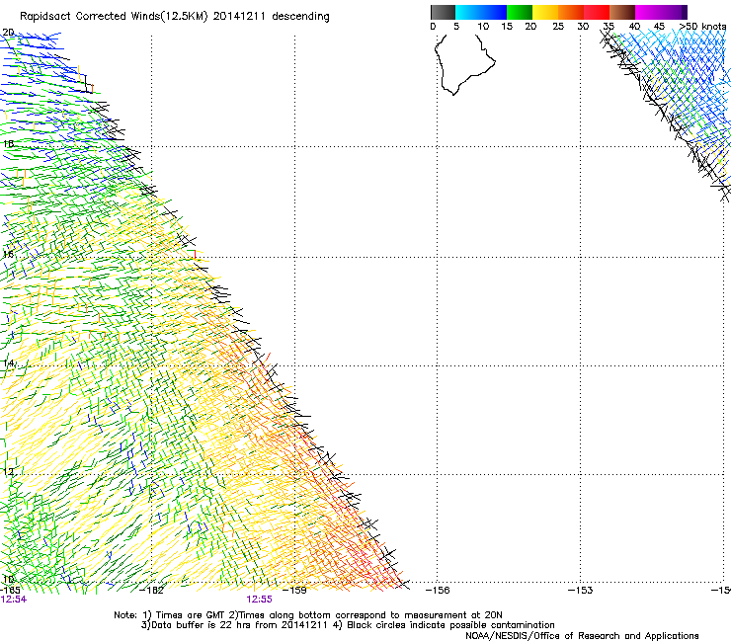Click the gray 0-5 knots legend segment

pos(443,12)
